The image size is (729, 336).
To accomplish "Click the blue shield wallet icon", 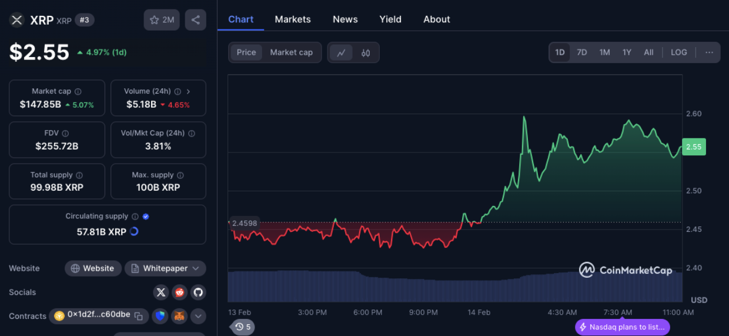I will coord(160,316).
